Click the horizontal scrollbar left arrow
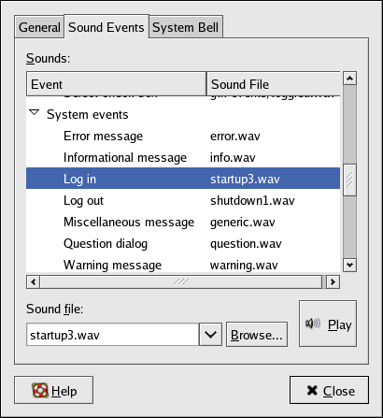This screenshot has width=383, height=418. (x=33, y=282)
